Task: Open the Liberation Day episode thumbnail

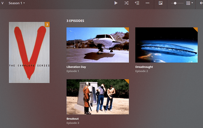Action: click(98, 45)
